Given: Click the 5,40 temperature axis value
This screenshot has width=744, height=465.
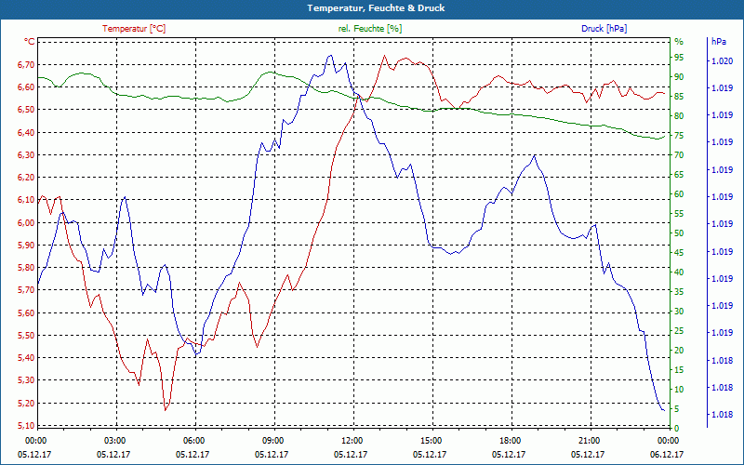Looking at the screenshot, I should (x=26, y=358).
